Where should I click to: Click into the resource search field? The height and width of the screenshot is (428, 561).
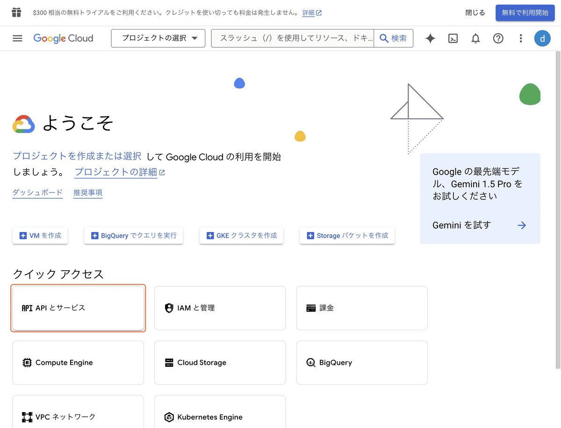tap(293, 38)
